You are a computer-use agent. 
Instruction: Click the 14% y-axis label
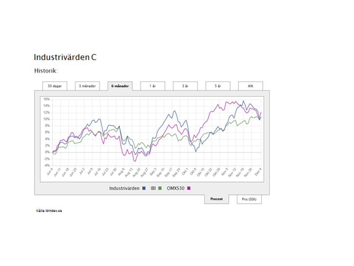pyautogui.click(x=46, y=106)
